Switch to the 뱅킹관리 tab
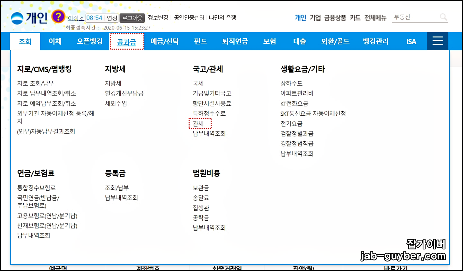Screen dimensions: 463x271 pos(376,41)
